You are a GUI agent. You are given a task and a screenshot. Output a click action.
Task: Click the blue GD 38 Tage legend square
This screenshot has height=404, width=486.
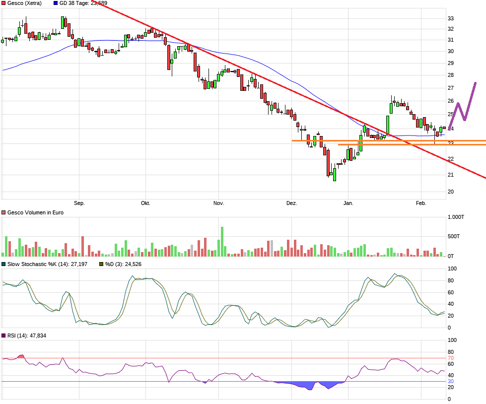(x=55, y=3)
